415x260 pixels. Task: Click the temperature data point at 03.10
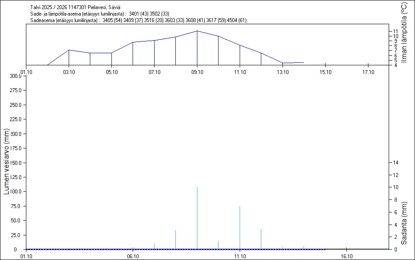coord(69,50)
